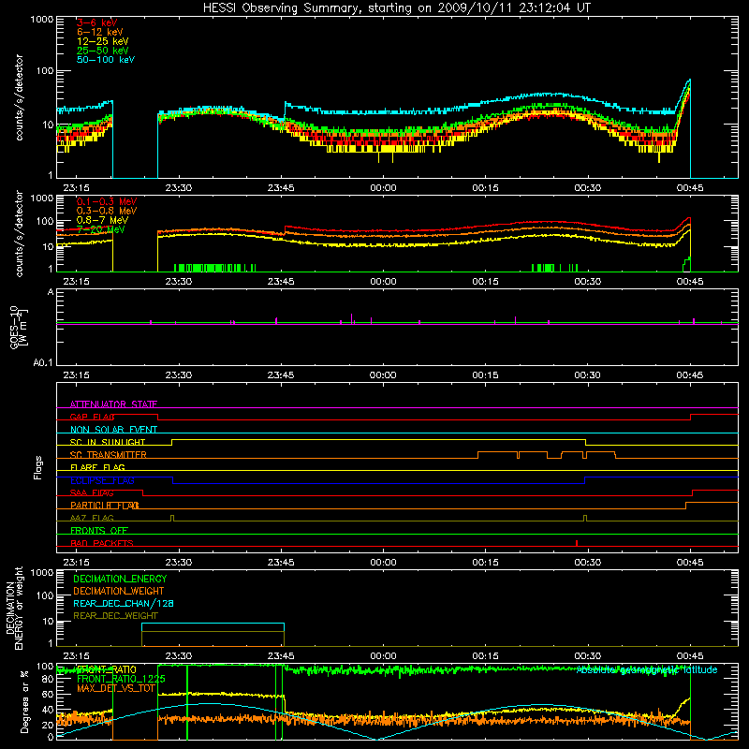
Task: Select the SC_TRANSMITTER flag label
Action: point(109,455)
